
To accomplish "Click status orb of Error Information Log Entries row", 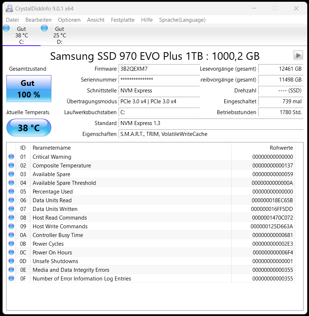I will coord(11,278).
